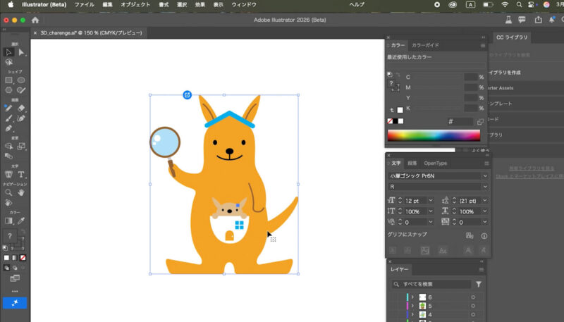This screenshot has width=564, height=322.
Task: Open the Apple menu
Action: (11, 5)
